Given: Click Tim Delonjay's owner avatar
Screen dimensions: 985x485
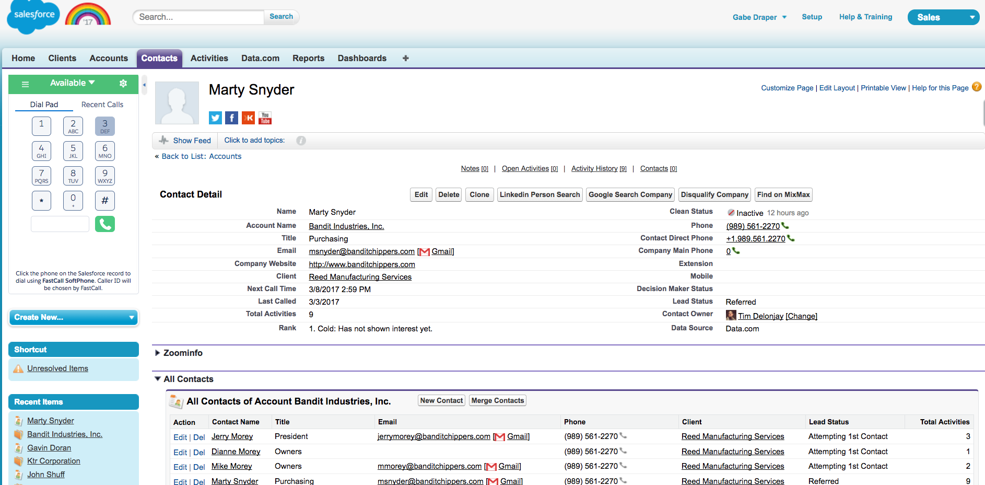Looking at the screenshot, I should point(731,315).
